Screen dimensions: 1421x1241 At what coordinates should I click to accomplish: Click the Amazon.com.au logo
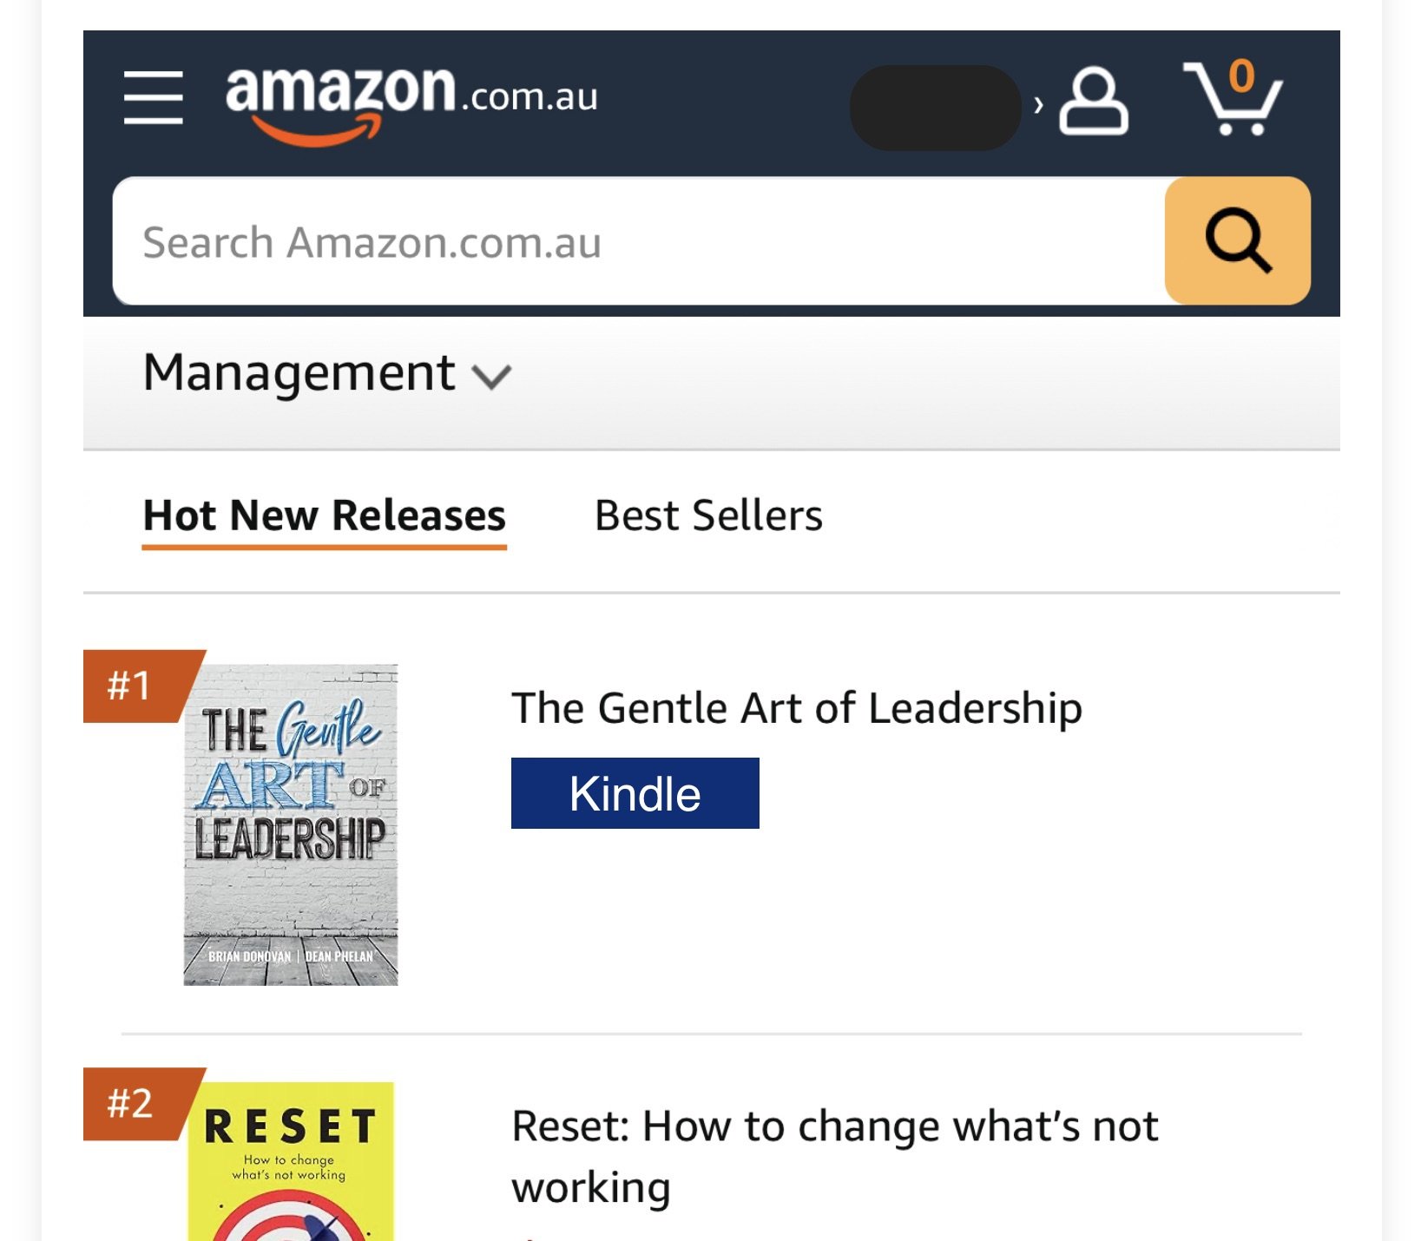(411, 102)
